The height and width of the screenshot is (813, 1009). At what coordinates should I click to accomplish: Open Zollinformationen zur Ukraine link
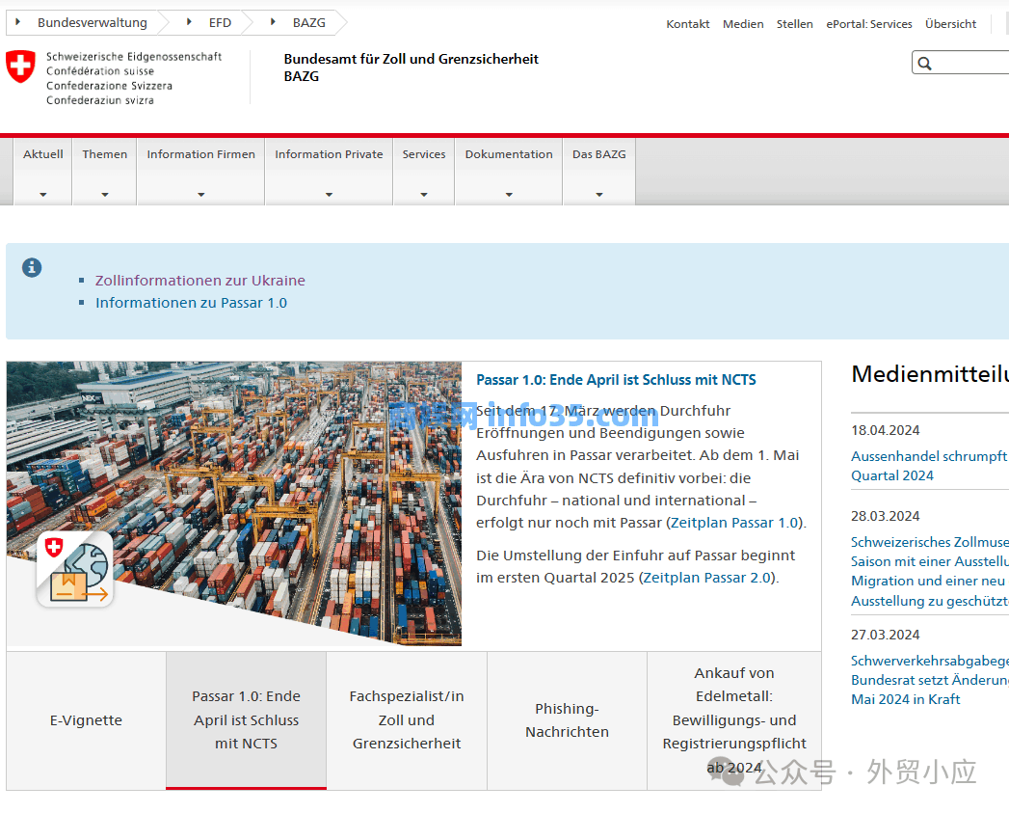200,281
